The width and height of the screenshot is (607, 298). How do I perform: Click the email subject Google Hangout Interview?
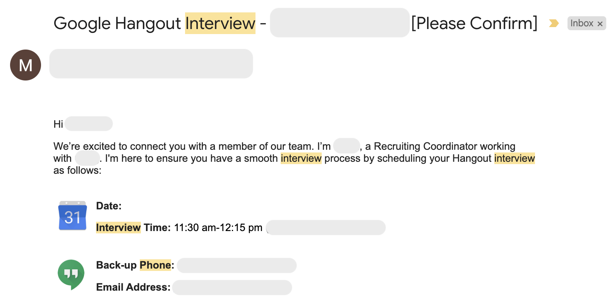point(154,23)
